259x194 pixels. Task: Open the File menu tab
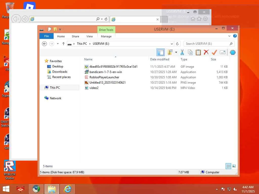click(47, 36)
